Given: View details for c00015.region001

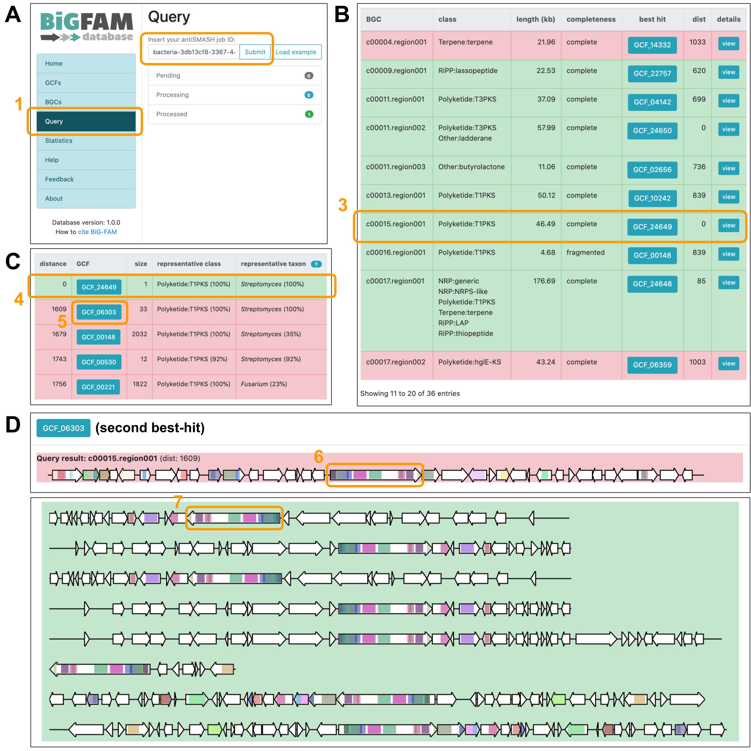Looking at the screenshot, I should coord(728,226).
